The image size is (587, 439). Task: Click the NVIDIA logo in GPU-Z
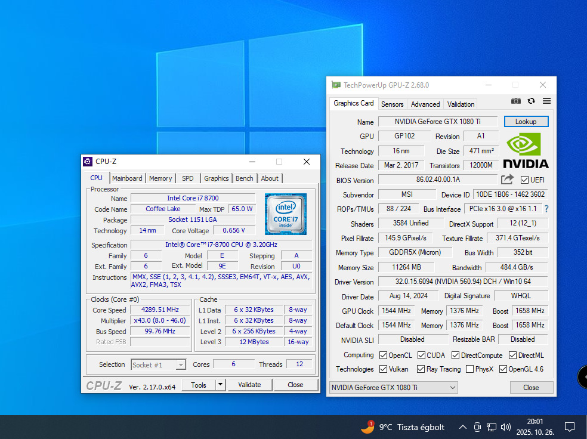pyautogui.click(x=526, y=150)
